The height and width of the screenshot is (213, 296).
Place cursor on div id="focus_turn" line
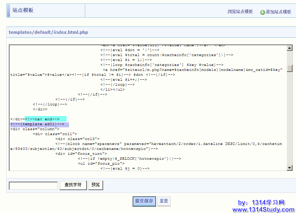(78, 154)
